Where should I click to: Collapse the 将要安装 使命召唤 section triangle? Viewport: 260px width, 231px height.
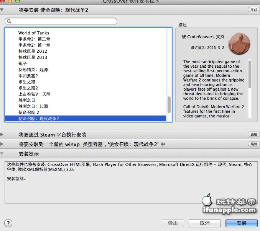coord(2,10)
